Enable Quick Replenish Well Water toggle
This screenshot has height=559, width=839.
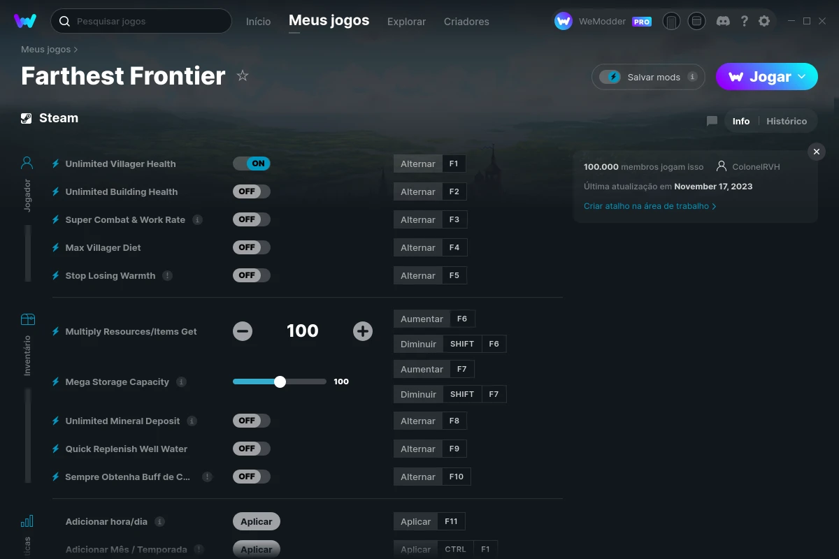[x=252, y=449]
